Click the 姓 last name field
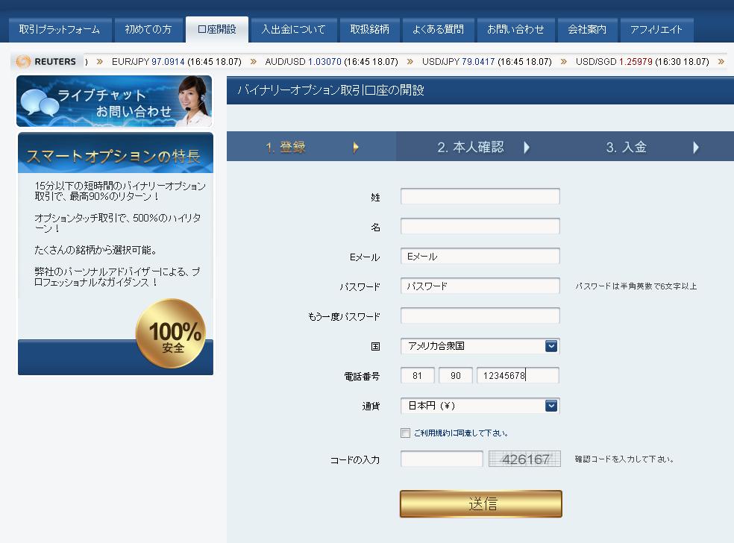The image size is (734, 543). [x=480, y=197]
